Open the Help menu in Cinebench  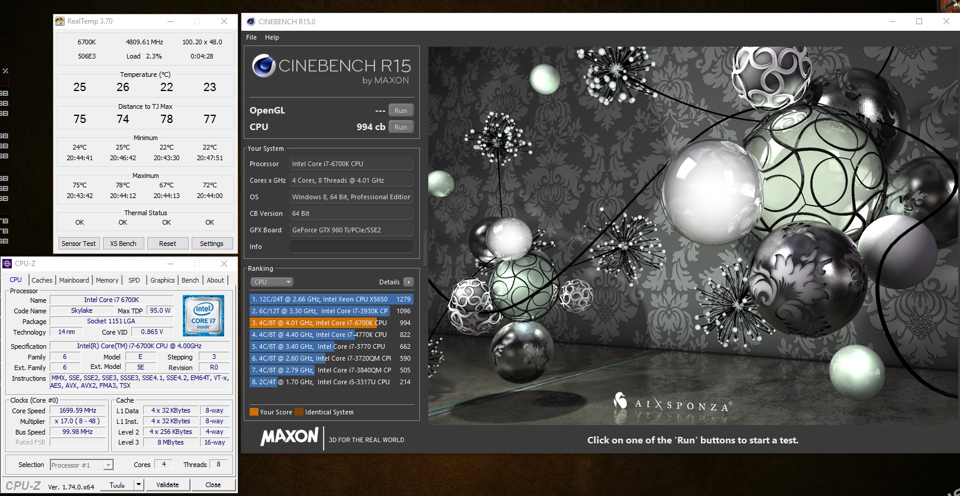pyautogui.click(x=272, y=37)
